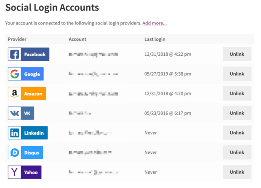Click the LinkedIn logo icon
The image size is (261, 188).
[x=15, y=133]
